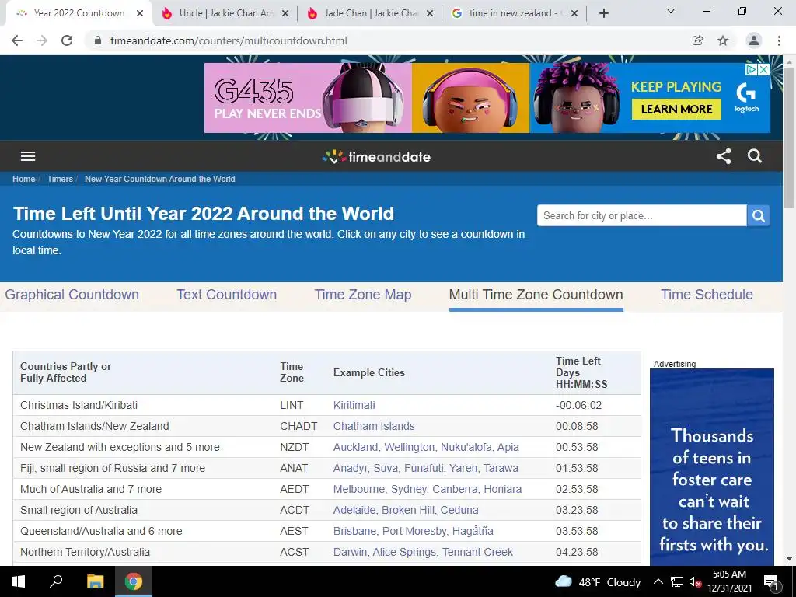Click the share icon in site header
This screenshot has height=597, width=796.
click(x=724, y=156)
